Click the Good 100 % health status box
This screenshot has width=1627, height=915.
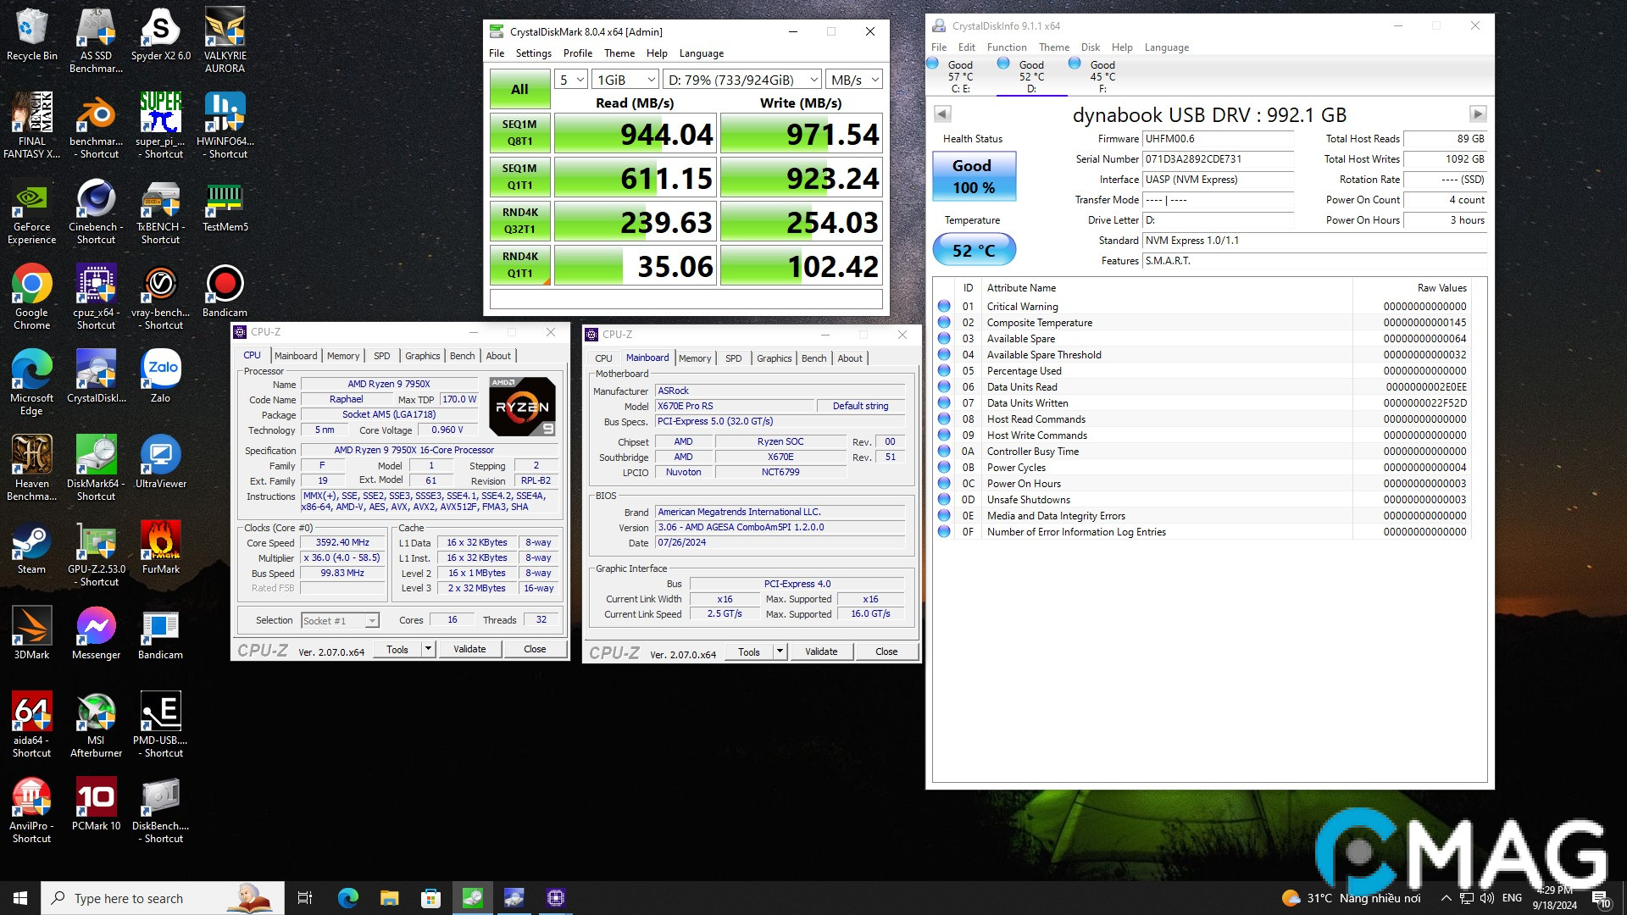973,176
